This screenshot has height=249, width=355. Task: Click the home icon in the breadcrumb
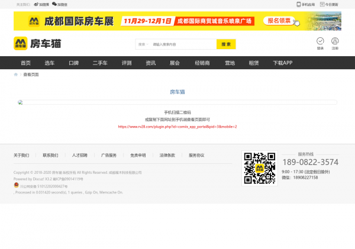click(x=16, y=75)
